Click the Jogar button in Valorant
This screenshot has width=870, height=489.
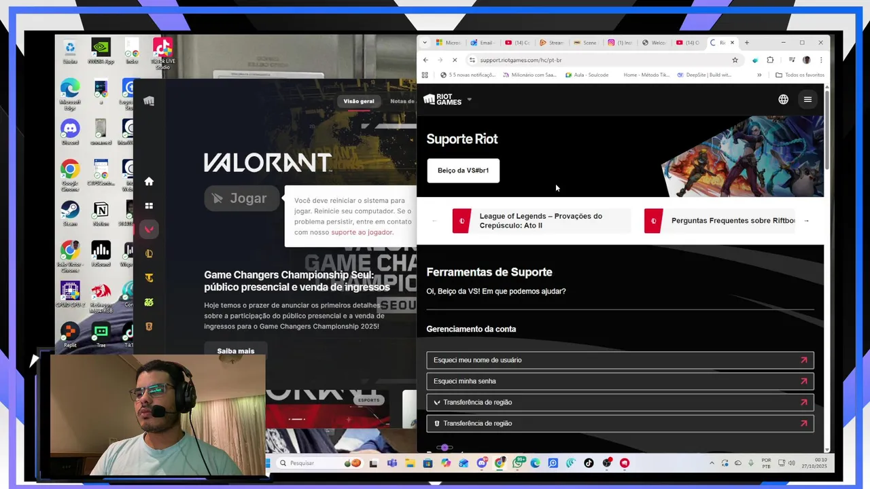pyautogui.click(x=242, y=198)
